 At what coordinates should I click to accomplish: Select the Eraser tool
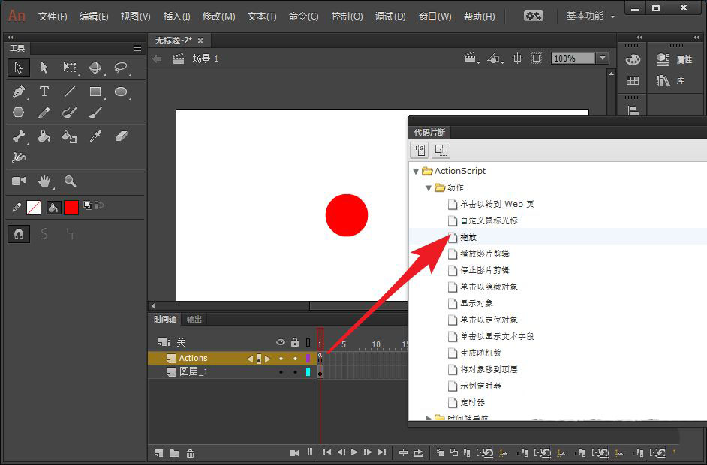tap(121, 136)
